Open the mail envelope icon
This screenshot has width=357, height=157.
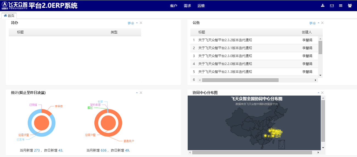tap(332, 5)
